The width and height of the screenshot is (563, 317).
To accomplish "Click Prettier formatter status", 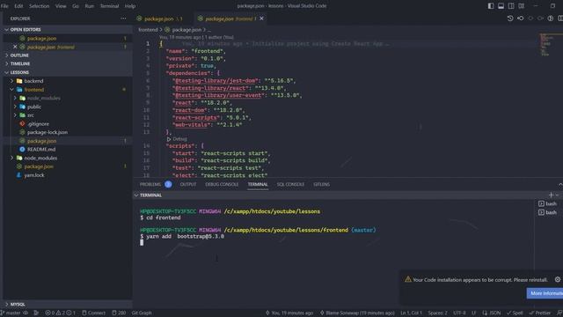I will [539, 313].
